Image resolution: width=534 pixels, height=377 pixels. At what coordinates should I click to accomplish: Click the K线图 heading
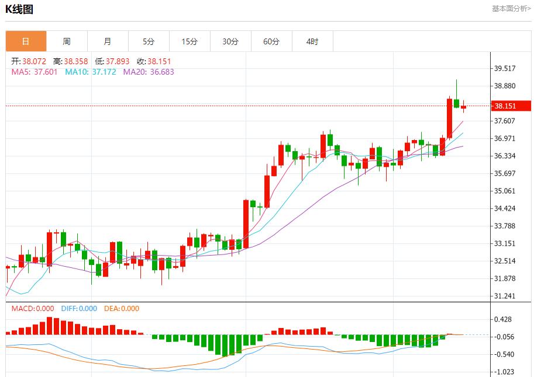[x=19, y=9]
